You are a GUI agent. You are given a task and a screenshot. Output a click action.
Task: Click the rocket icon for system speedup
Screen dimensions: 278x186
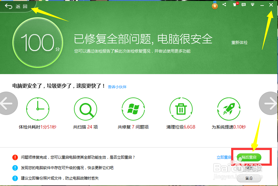(229, 109)
